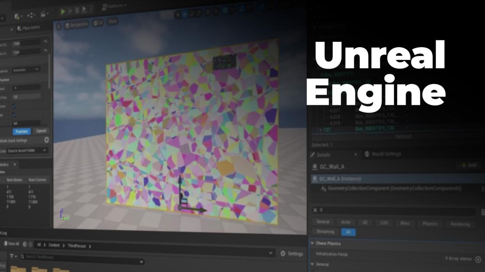
Task: Switch to the World Settings tab
Action: pos(387,153)
